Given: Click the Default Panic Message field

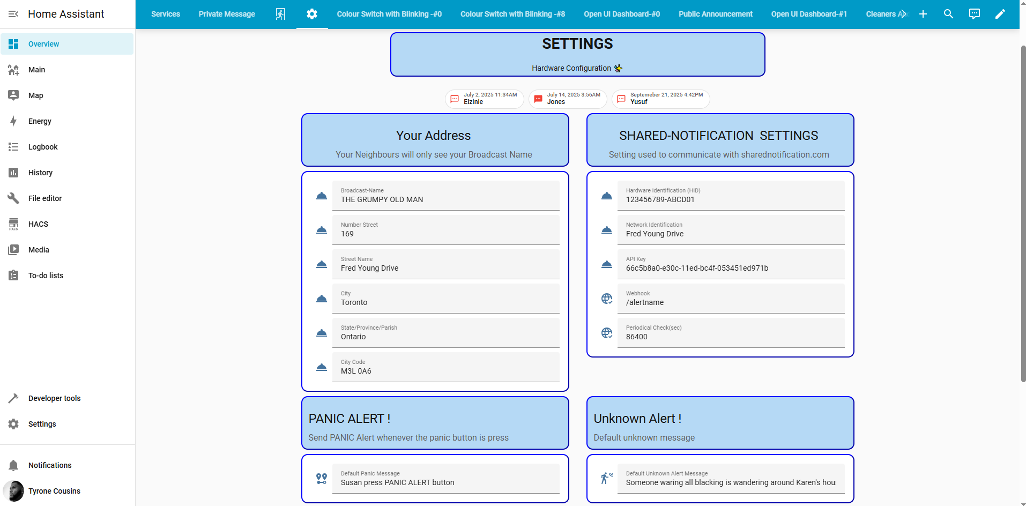Looking at the screenshot, I should tap(445, 479).
